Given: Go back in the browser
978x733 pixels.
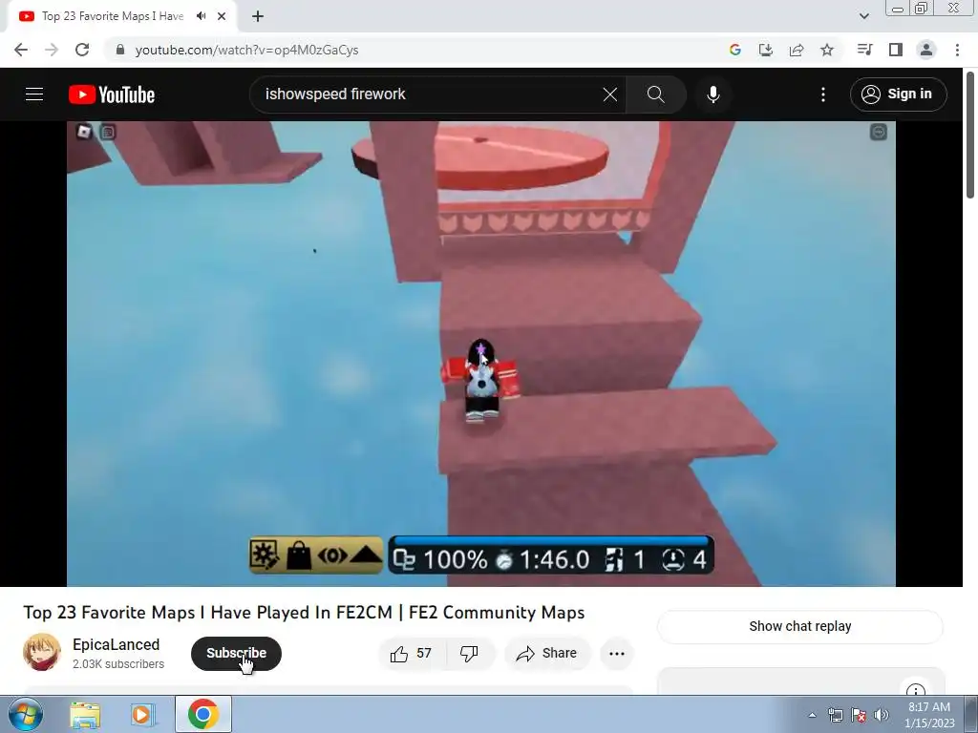Looking at the screenshot, I should (x=21, y=50).
